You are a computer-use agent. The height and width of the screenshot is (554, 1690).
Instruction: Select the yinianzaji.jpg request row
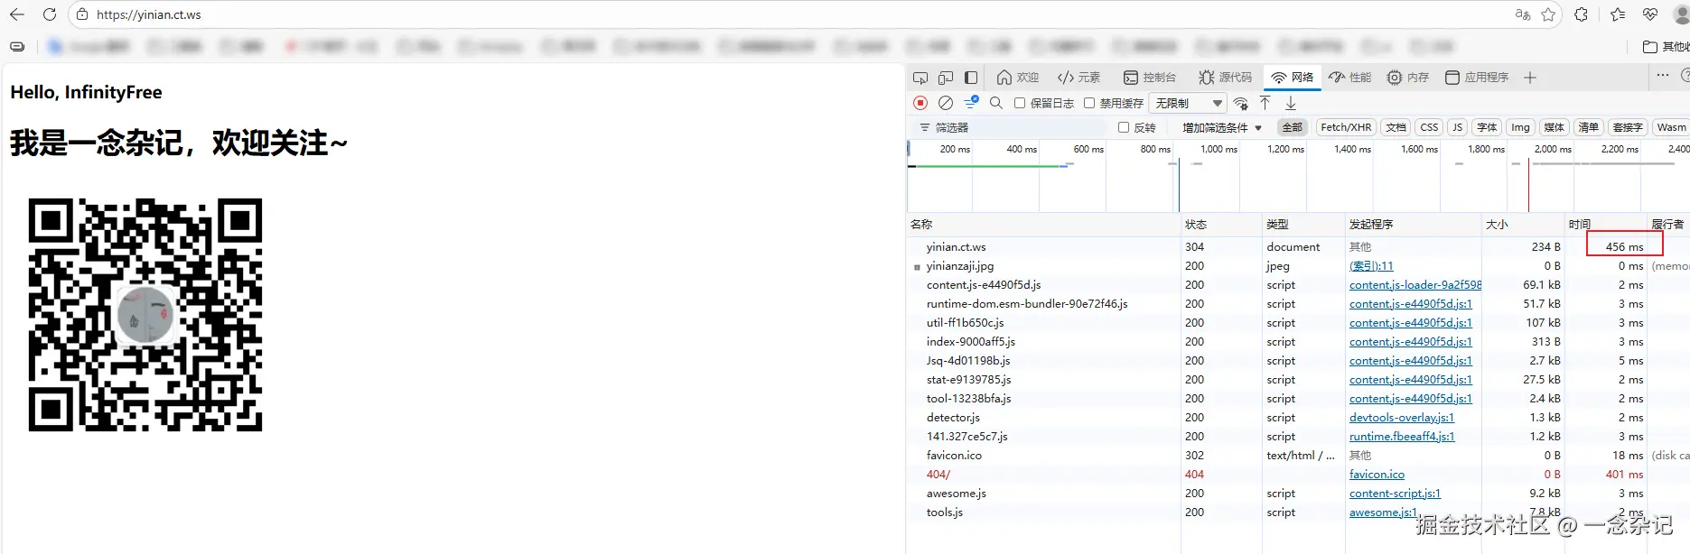pyautogui.click(x=1298, y=266)
